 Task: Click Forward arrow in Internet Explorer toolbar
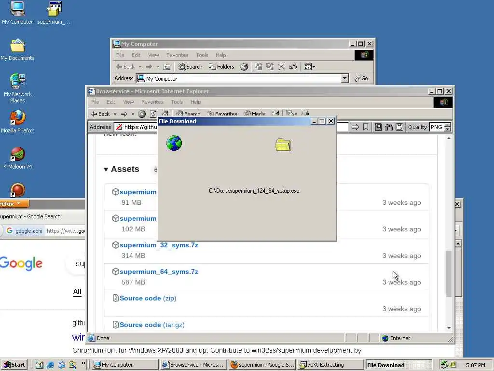pyautogui.click(x=124, y=114)
